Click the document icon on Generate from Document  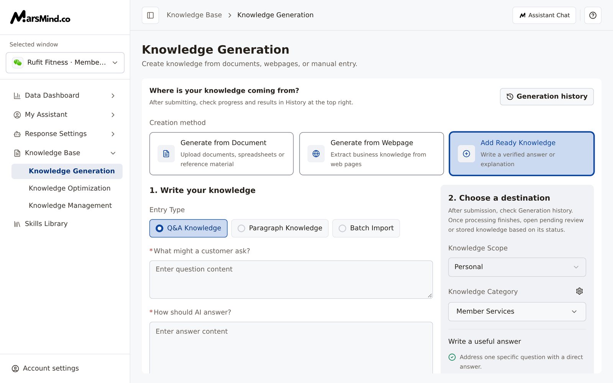[166, 154]
